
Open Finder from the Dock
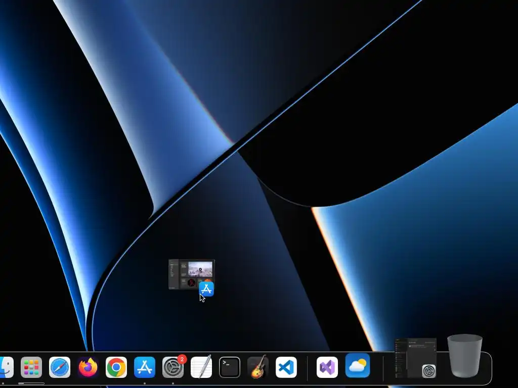pos(6,367)
